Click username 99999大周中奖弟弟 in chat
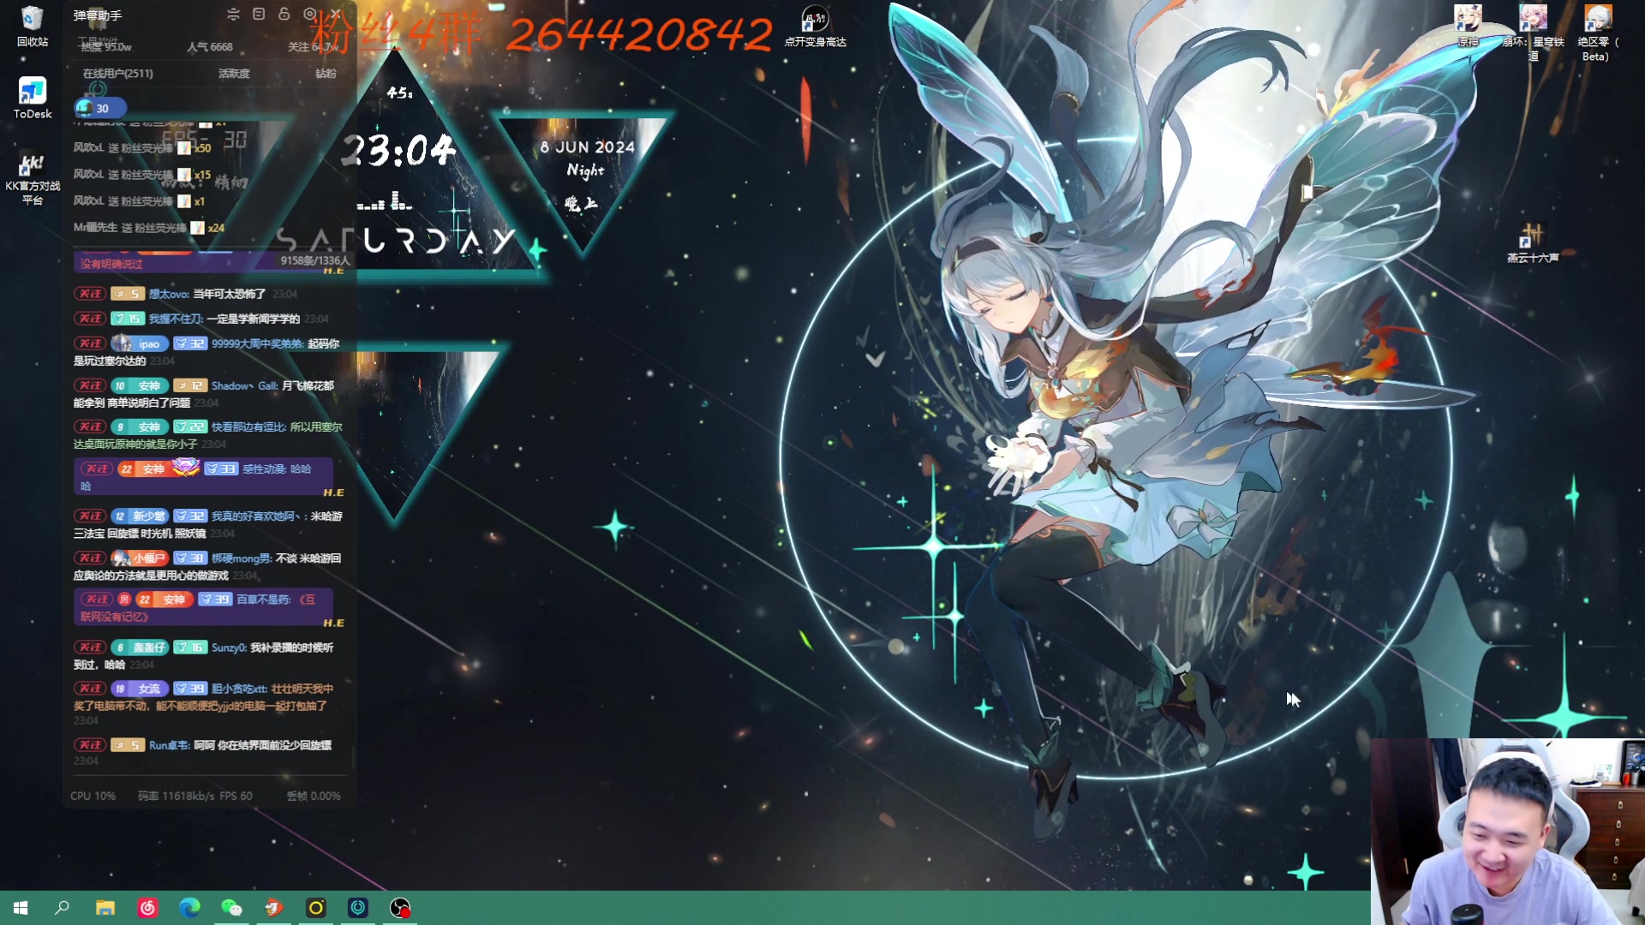The width and height of the screenshot is (1645, 925). point(257,343)
